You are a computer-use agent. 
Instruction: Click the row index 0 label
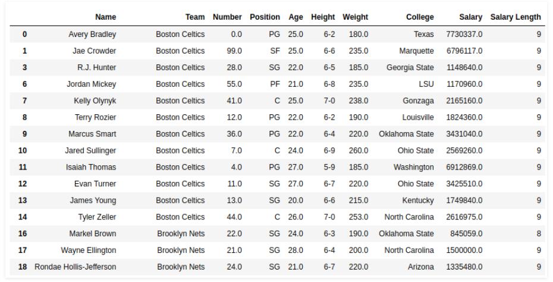click(x=24, y=35)
